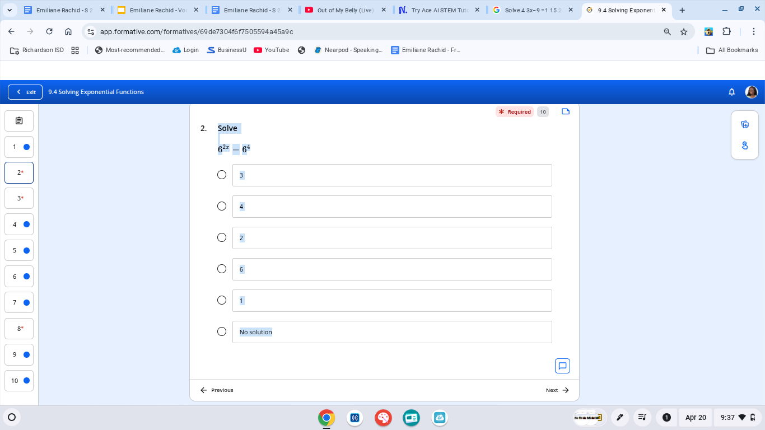765x430 pixels.
Task: Click the touch pointer icon in right toolbar
Action: pos(745,146)
